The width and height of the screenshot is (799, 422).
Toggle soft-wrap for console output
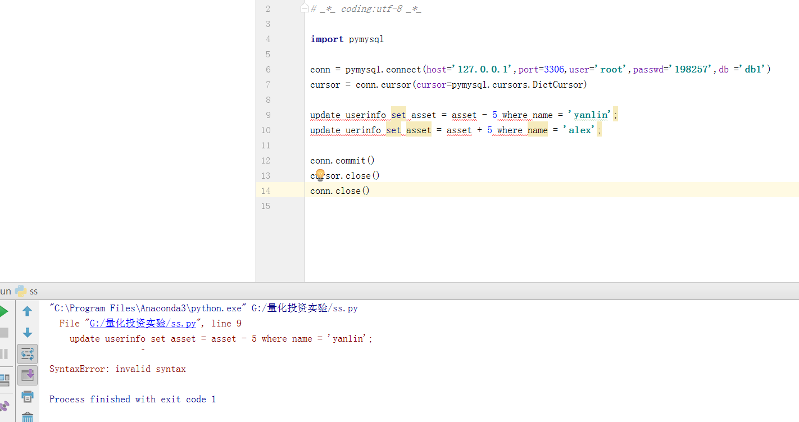(28, 354)
